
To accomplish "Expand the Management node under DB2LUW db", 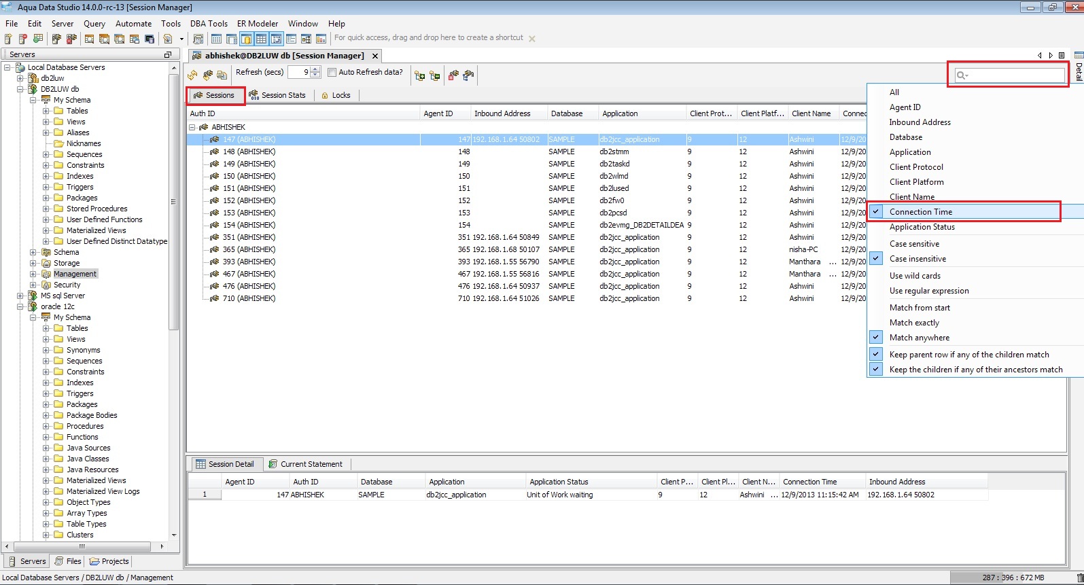I will (x=33, y=274).
